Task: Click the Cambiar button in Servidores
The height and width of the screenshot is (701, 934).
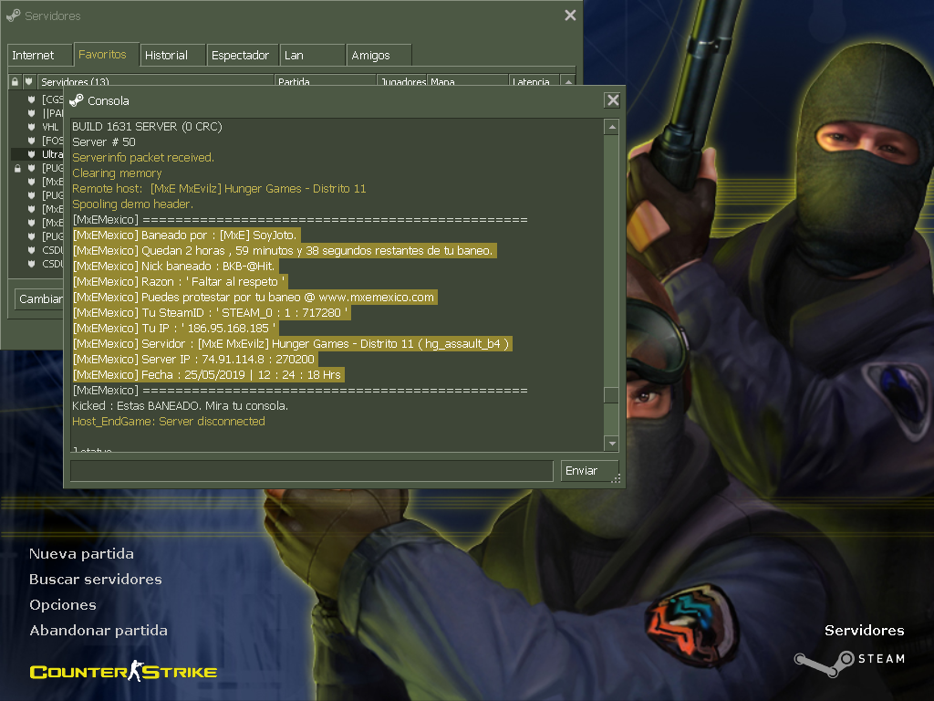Action: (x=39, y=298)
